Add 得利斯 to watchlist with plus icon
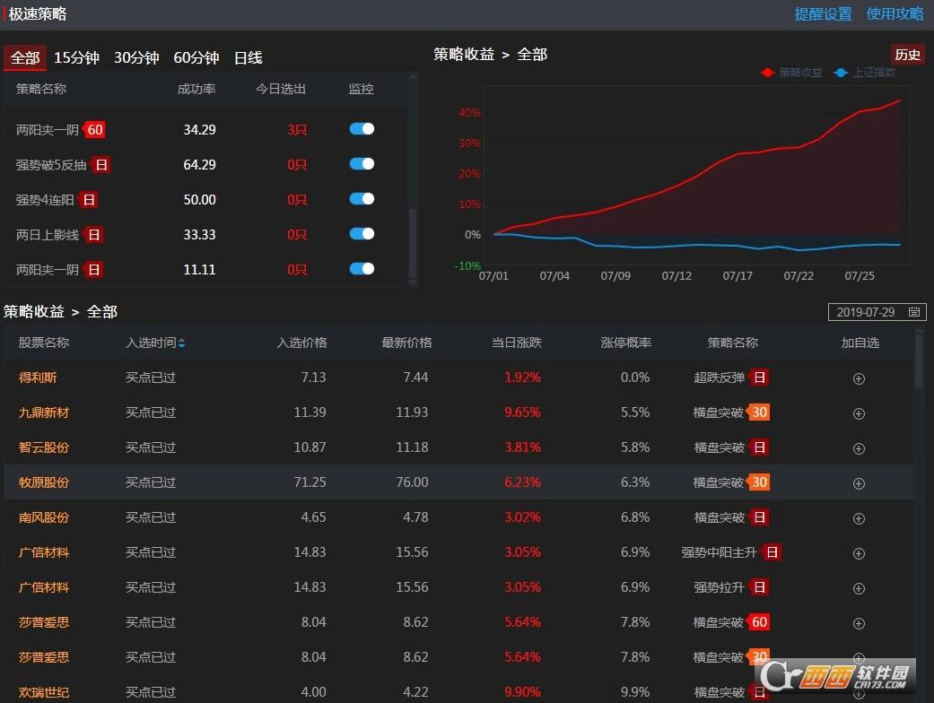The width and height of the screenshot is (934, 703). [x=859, y=378]
